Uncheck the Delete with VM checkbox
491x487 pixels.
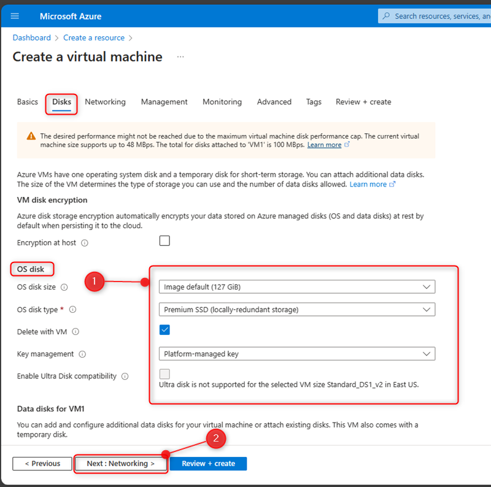pyautogui.click(x=164, y=330)
